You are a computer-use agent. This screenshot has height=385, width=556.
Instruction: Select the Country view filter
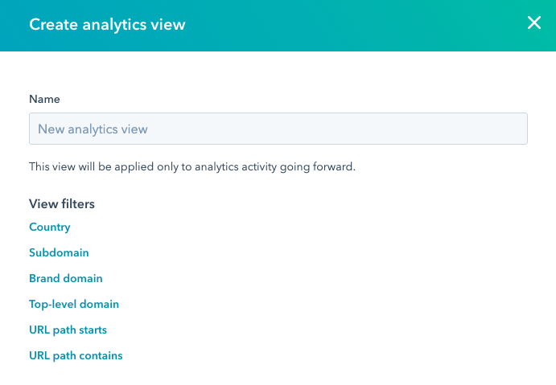50,227
